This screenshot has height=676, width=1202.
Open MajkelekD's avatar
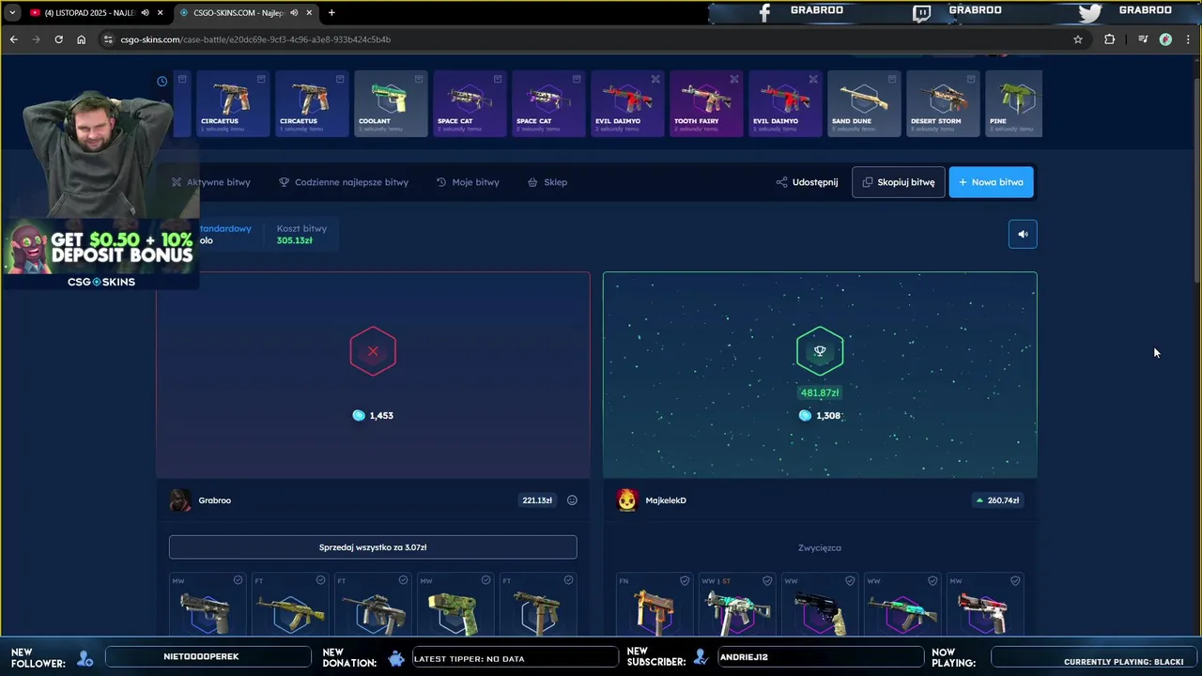[x=626, y=500]
